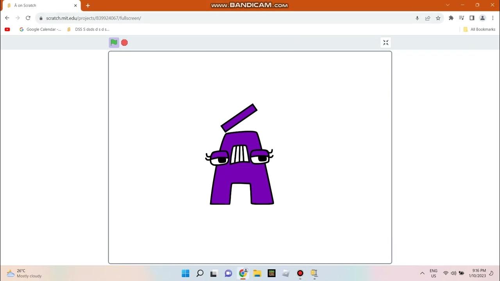500x281 pixels.
Task: Expand the hidden system tray icons
Action: [422, 273]
